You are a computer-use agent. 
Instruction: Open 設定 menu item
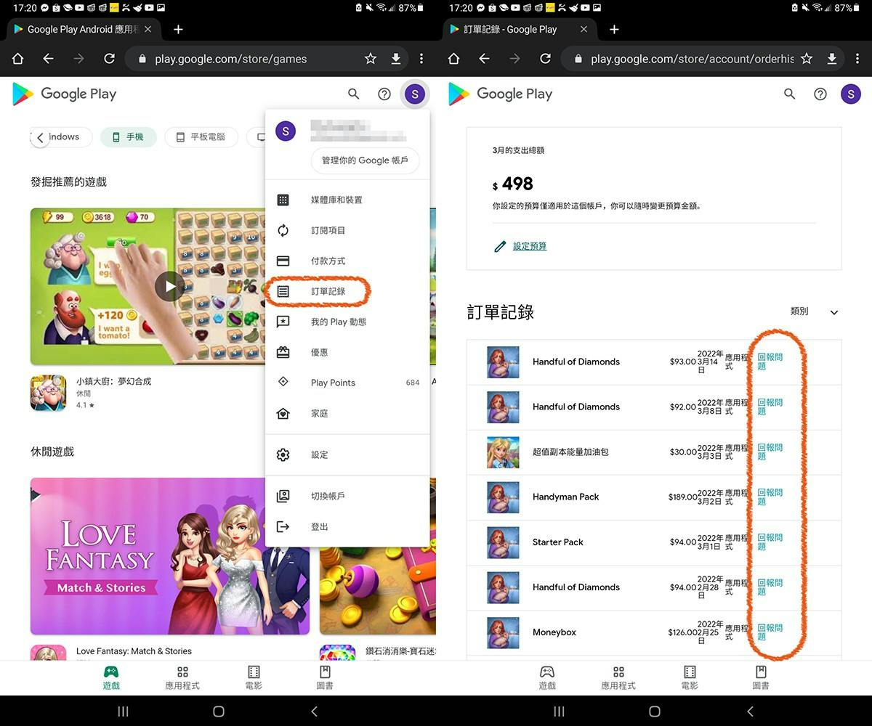click(347, 454)
